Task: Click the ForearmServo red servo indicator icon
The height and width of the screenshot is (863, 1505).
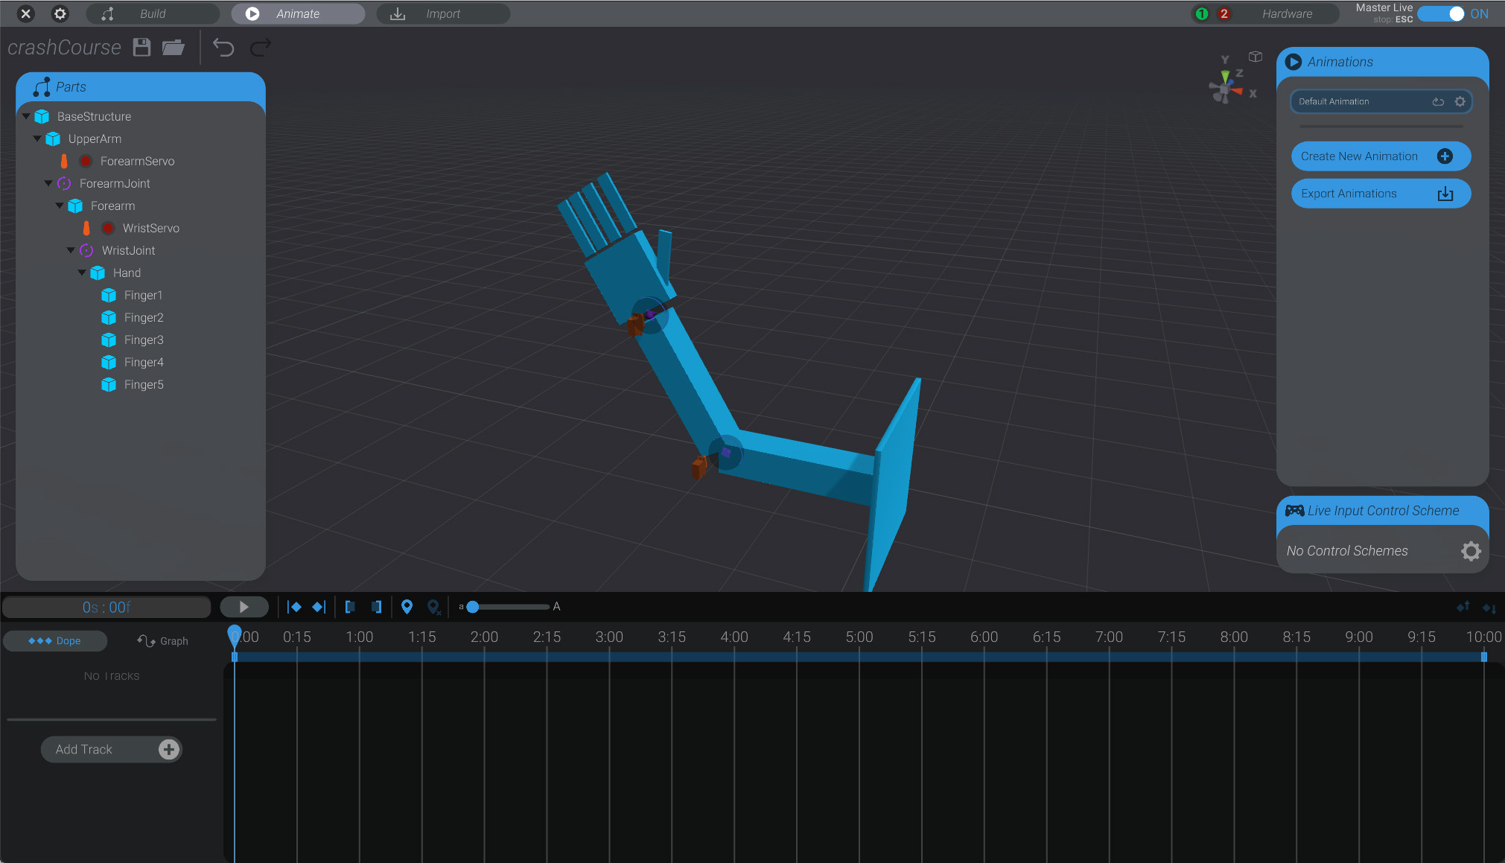Action: [x=86, y=161]
